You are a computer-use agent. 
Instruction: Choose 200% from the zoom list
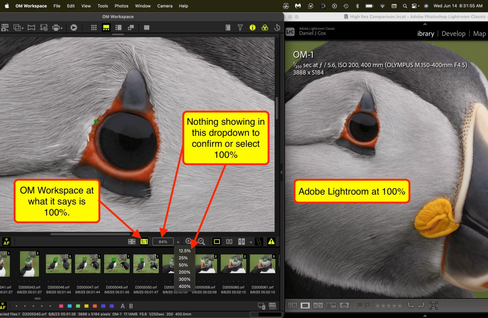[x=185, y=272]
